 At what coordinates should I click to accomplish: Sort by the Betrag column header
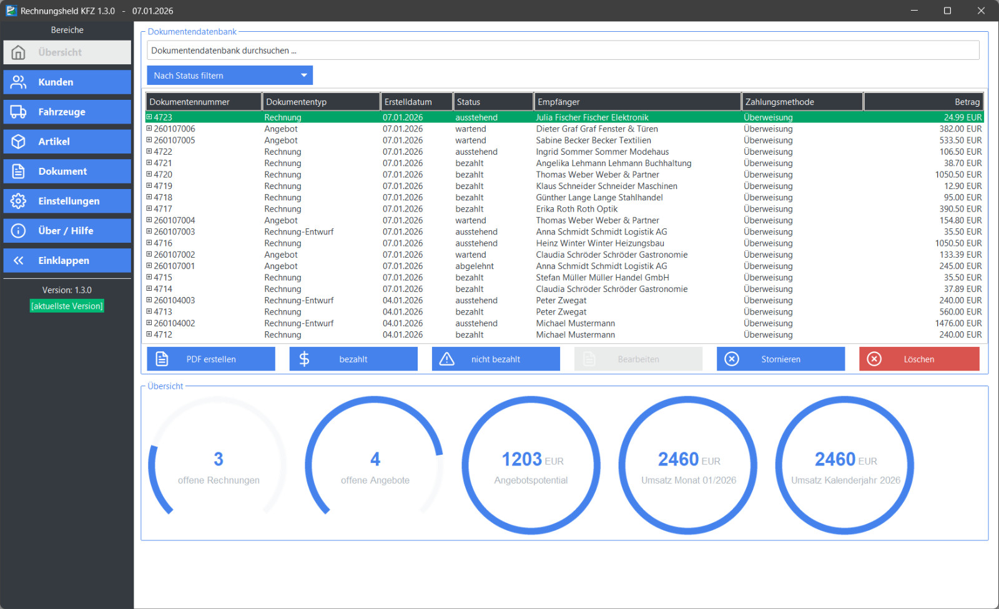(x=924, y=102)
